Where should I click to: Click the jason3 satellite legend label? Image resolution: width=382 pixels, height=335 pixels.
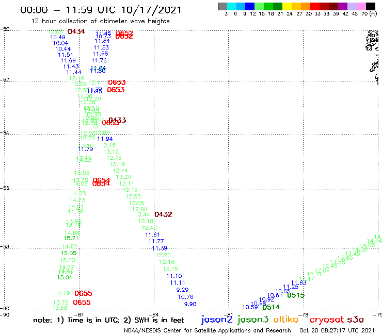[x=253, y=320]
